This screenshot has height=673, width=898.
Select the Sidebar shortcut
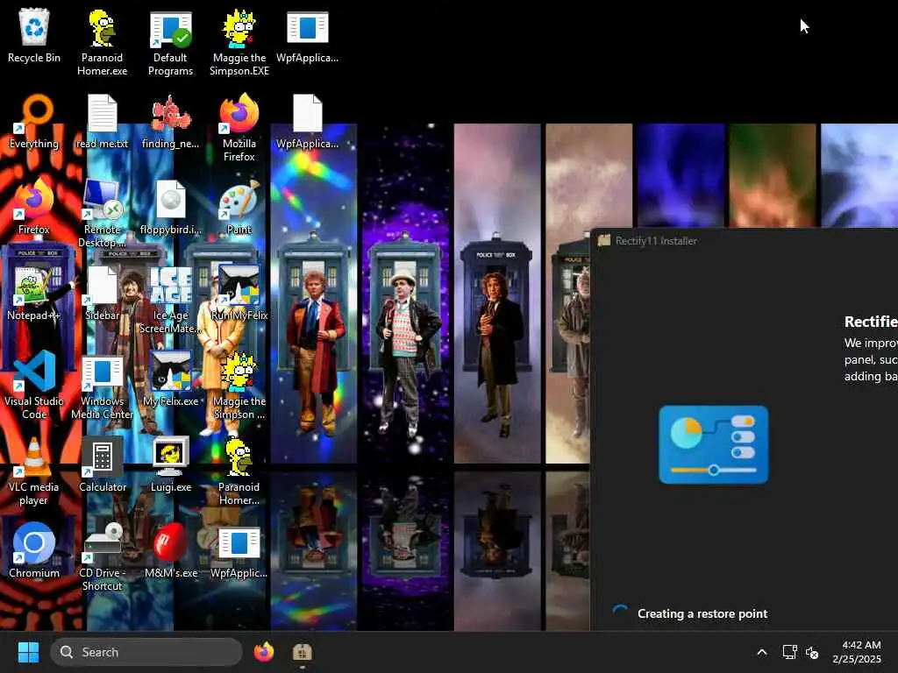(x=102, y=293)
